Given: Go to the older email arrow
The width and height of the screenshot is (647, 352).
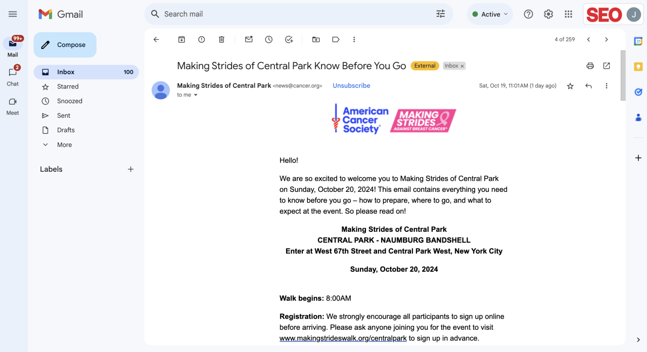Looking at the screenshot, I should pyautogui.click(x=607, y=39).
